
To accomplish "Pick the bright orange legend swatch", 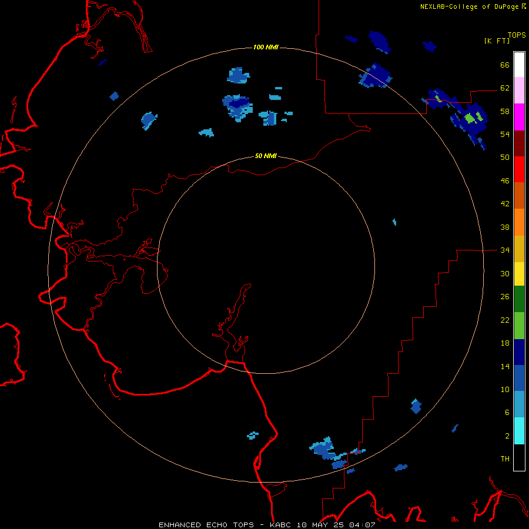I will click(519, 222).
